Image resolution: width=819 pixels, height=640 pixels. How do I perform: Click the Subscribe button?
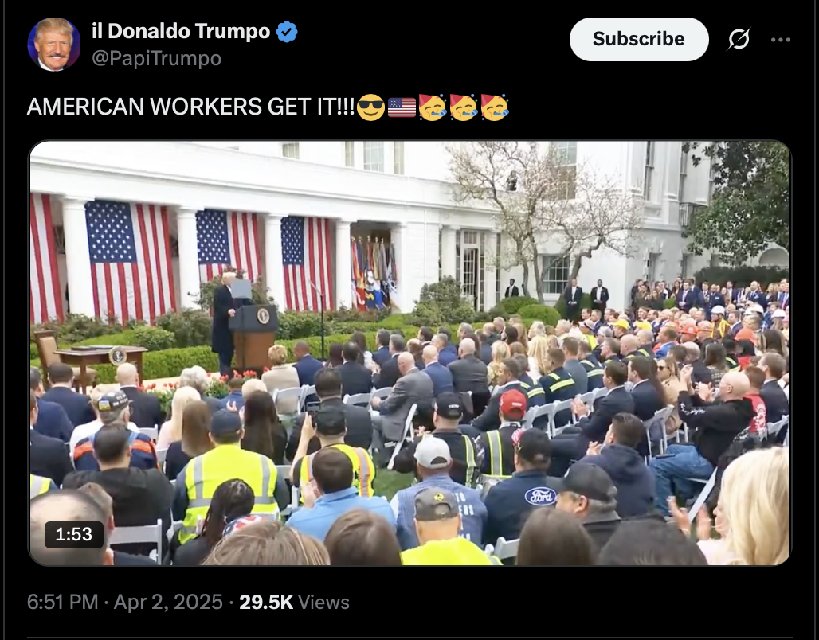click(639, 39)
